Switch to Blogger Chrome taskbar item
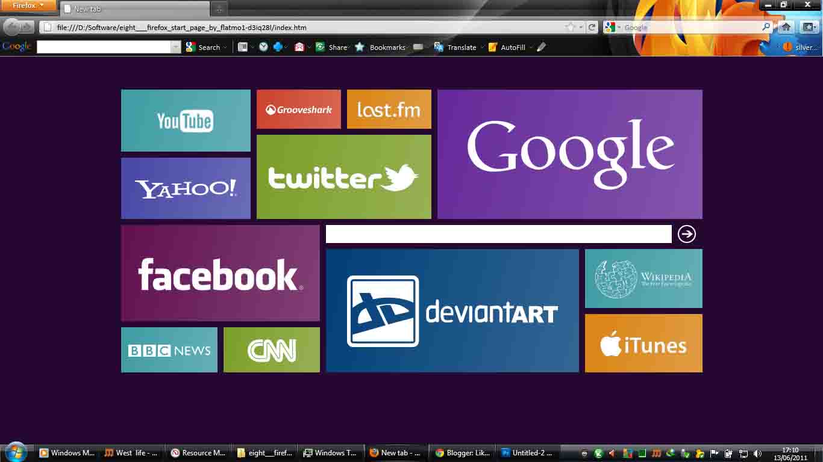 point(463,453)
